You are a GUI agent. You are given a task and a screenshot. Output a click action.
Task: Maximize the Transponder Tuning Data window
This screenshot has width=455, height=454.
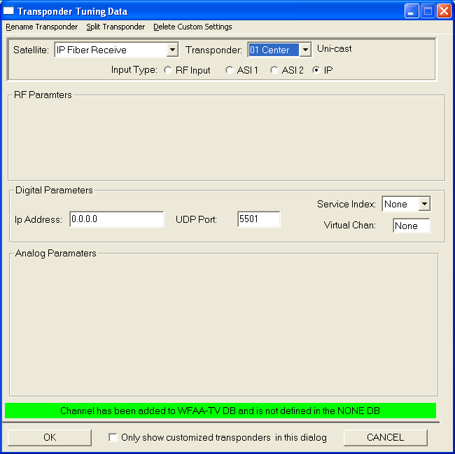click(x=428, y=11)
